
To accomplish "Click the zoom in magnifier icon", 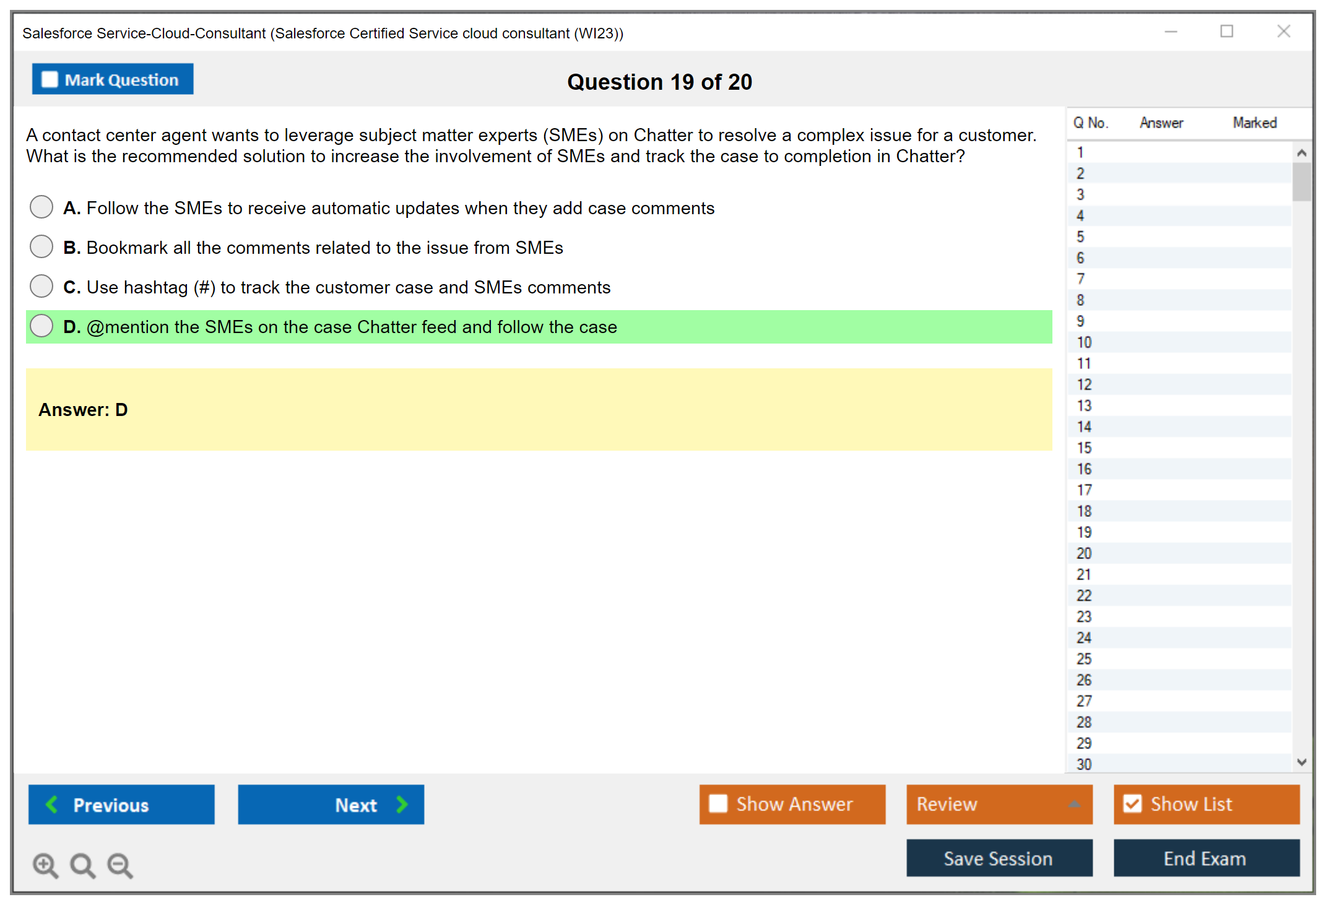I will pyautogui.click(x=45, y=865).
